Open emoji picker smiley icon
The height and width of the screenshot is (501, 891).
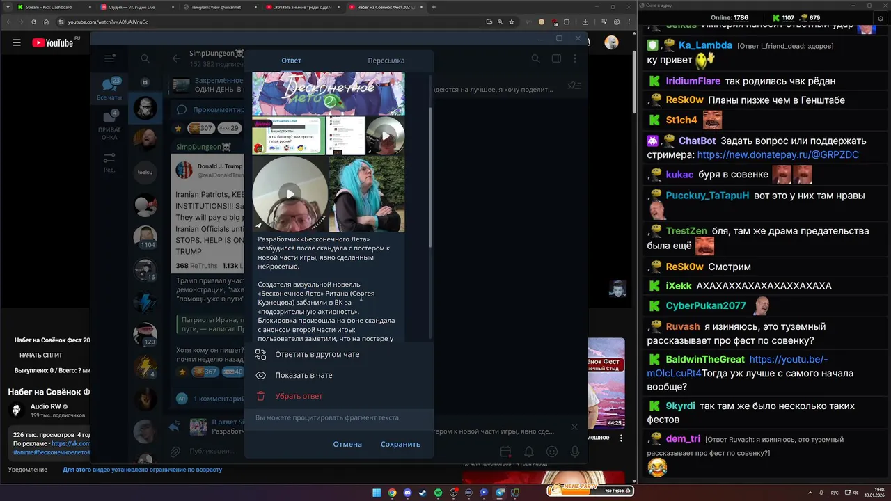(x=552, y=452)
